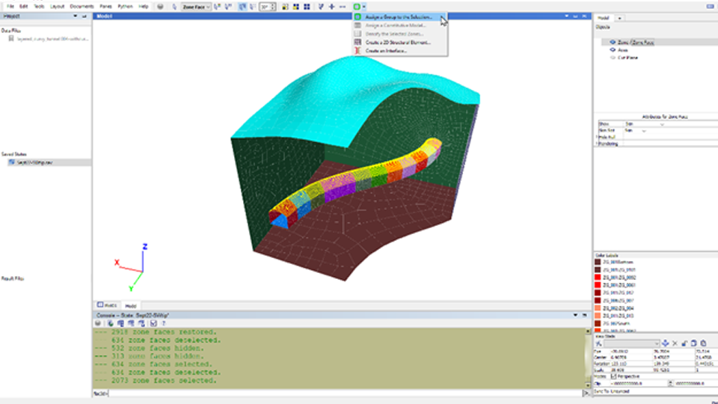The width and height of the screenshot is (718, 404).
Task: Switch to the Model tab at bottom
Action: pyautogui.click(x=130, y=305)
